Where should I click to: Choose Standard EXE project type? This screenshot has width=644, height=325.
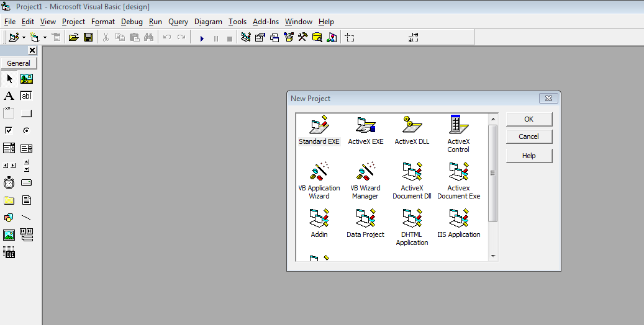(319, 130)
